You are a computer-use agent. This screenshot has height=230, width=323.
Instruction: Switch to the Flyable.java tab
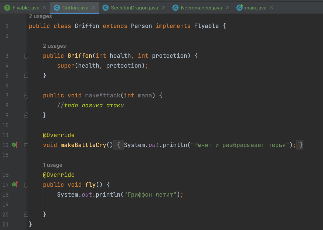pyautogui.click(x=26, y=8)
